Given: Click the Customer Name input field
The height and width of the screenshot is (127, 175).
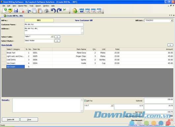Looking at the screenshot, I should (x=54, y=24).
